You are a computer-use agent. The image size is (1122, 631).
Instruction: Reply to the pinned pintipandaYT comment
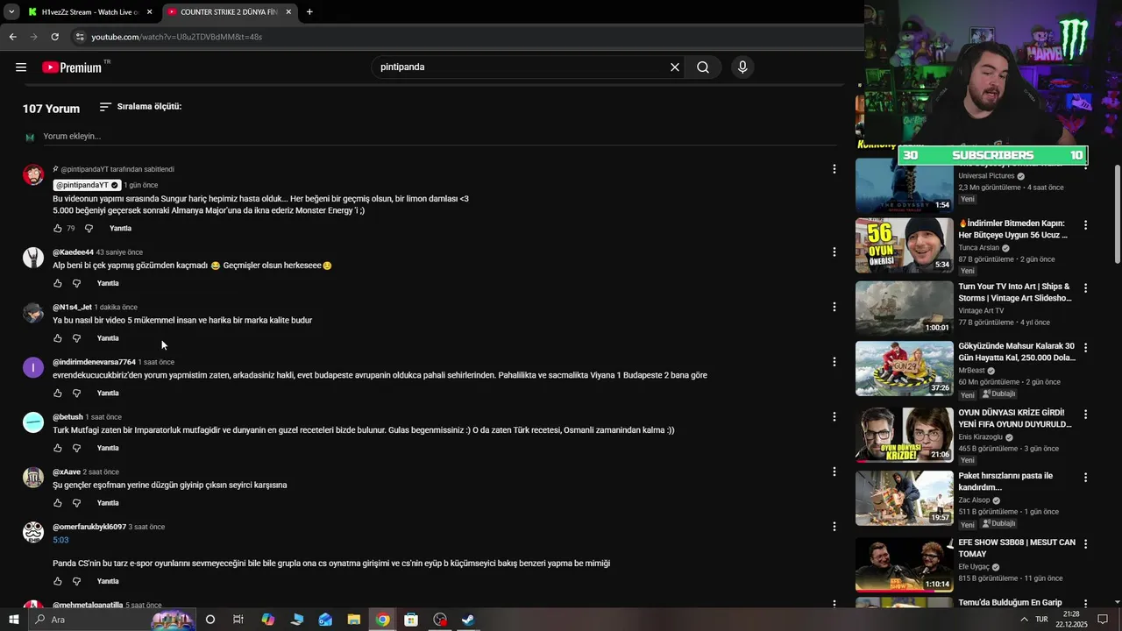click(x=120, y=229)
